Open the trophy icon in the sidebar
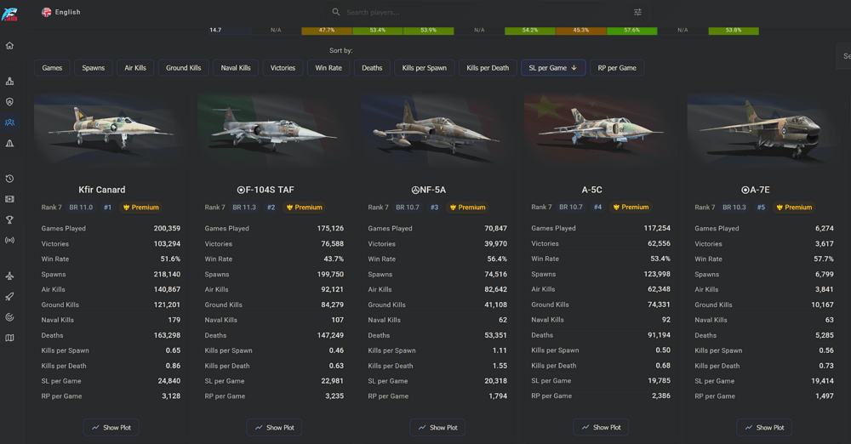Viewport: 851px width, 444px height. [x=9, y=219]
